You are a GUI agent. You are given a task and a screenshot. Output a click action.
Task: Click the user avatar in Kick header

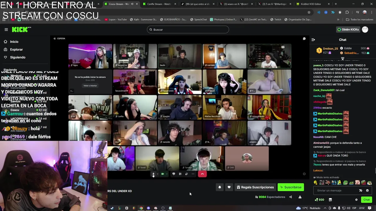click(x=365, y=30)
